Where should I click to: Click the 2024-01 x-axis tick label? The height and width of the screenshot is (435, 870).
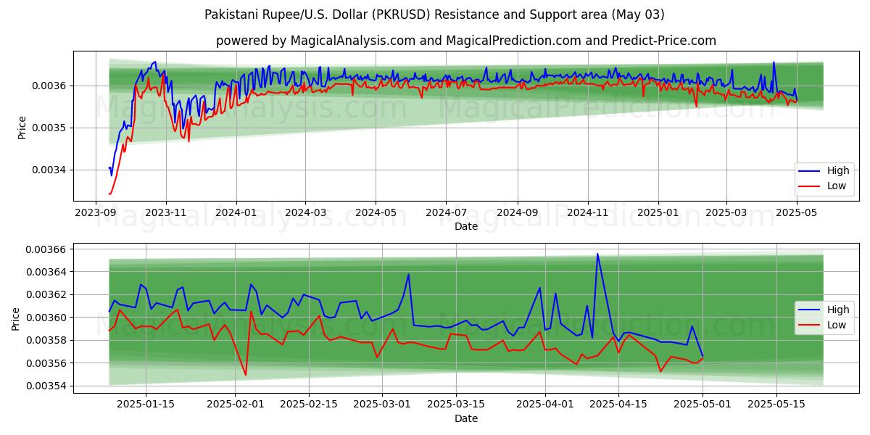[236, 212]
